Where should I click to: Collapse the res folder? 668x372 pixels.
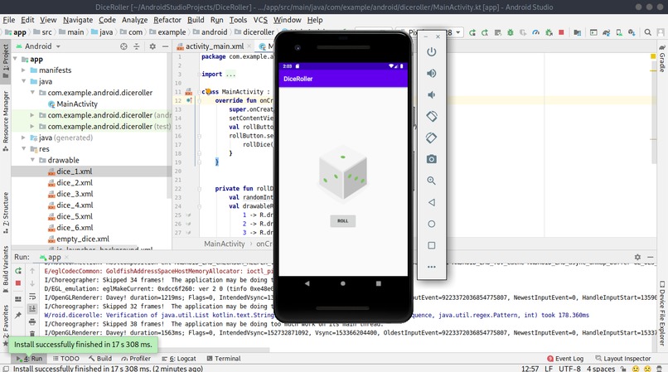coord(24,148)
